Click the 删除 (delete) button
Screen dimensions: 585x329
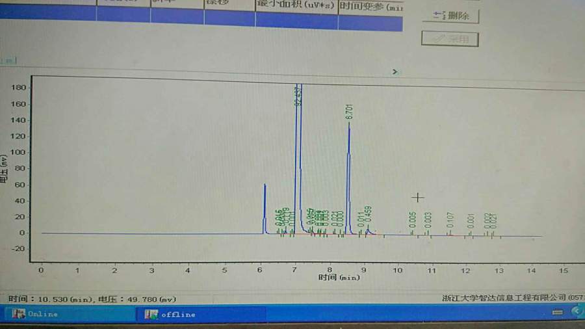[450, 16]
